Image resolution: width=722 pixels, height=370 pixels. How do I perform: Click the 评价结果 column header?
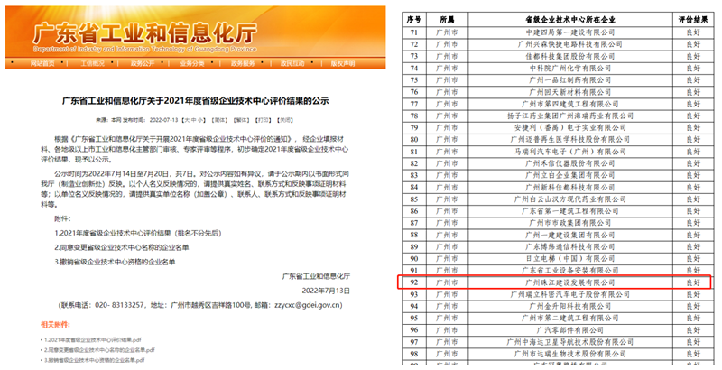[x=692, y=17]
